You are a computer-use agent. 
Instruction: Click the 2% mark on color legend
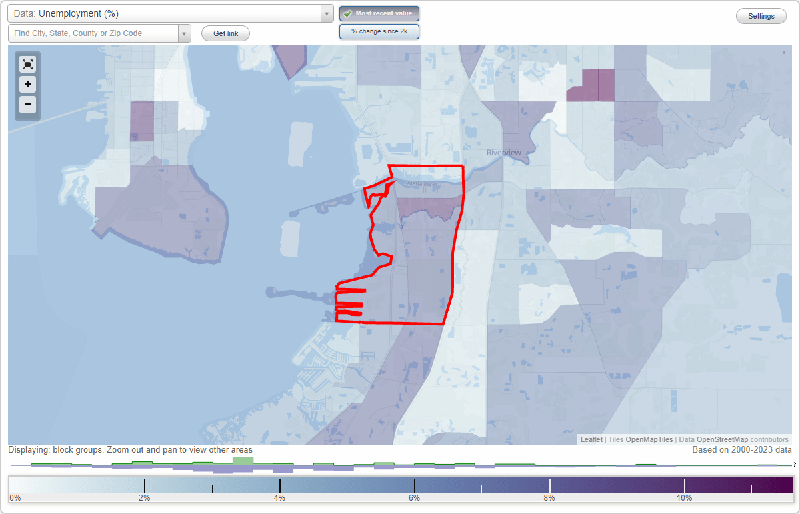tap(144, 498)
